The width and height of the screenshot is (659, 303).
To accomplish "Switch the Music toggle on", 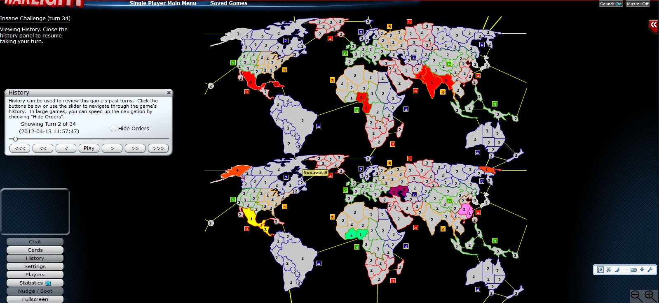I will click(638, 4).
